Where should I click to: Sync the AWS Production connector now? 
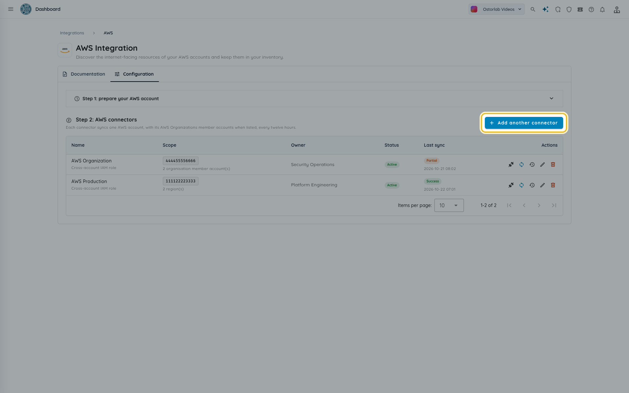(522, 185)
